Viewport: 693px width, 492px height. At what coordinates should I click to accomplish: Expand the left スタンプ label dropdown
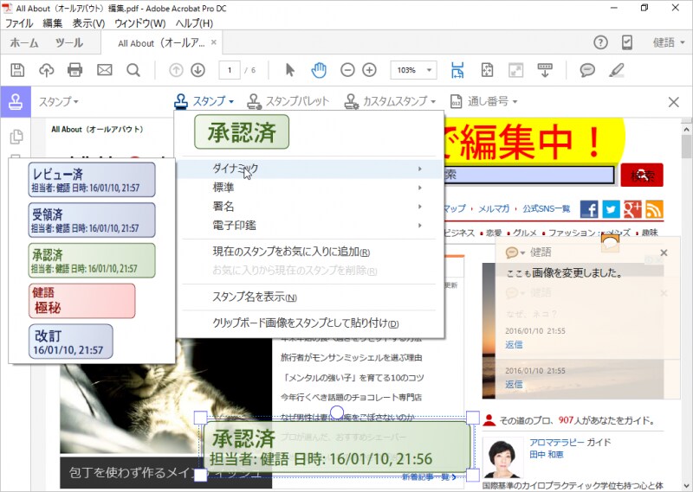[x=58, y=101]
